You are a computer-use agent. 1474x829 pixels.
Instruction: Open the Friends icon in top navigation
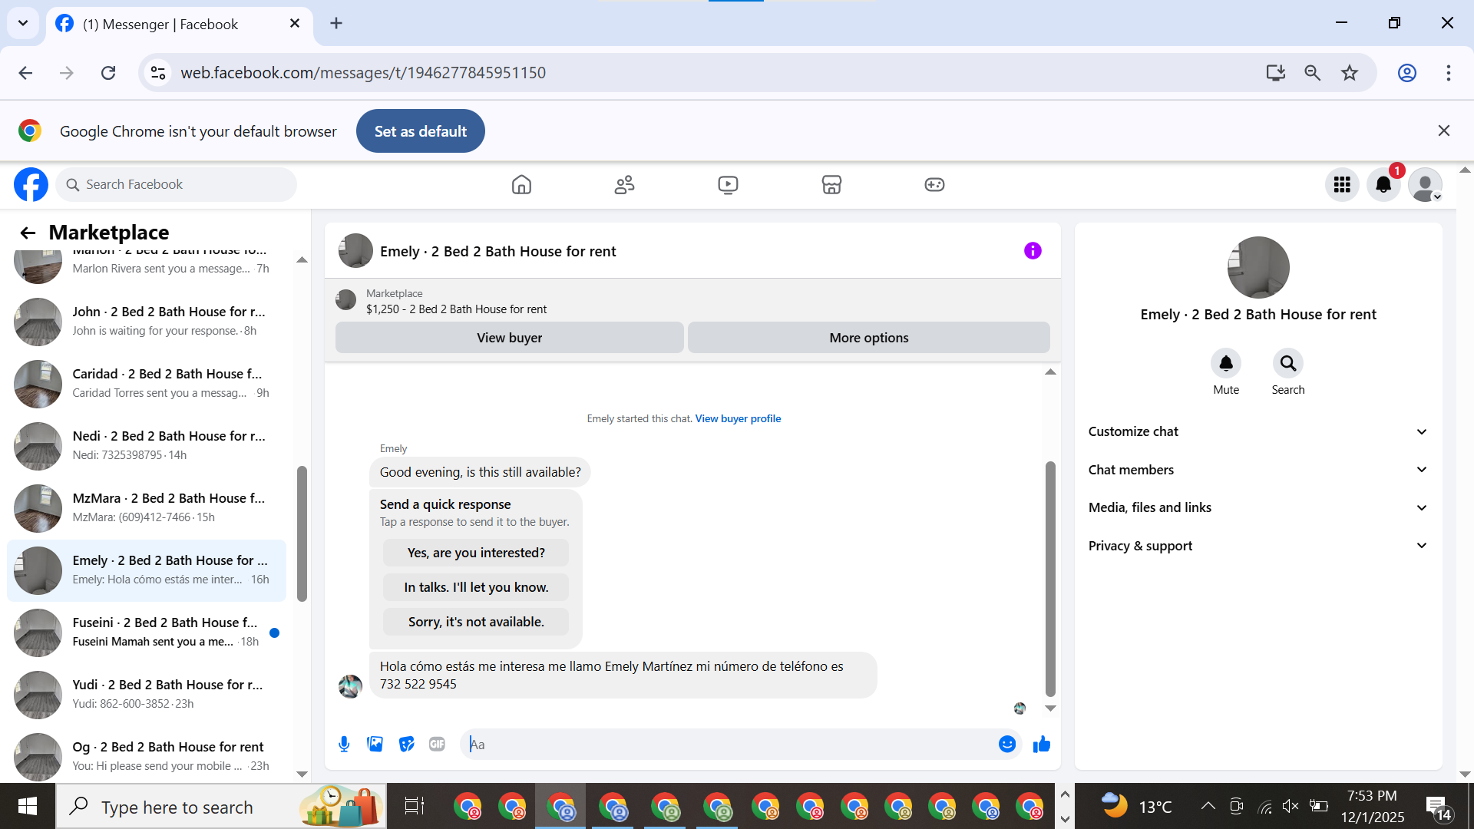(625, 184)
